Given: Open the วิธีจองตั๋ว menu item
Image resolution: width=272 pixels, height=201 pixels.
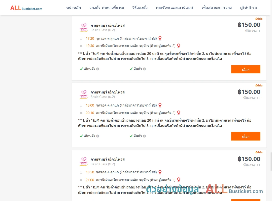Looking at the screenshot, I should click(x=140, y=8).
